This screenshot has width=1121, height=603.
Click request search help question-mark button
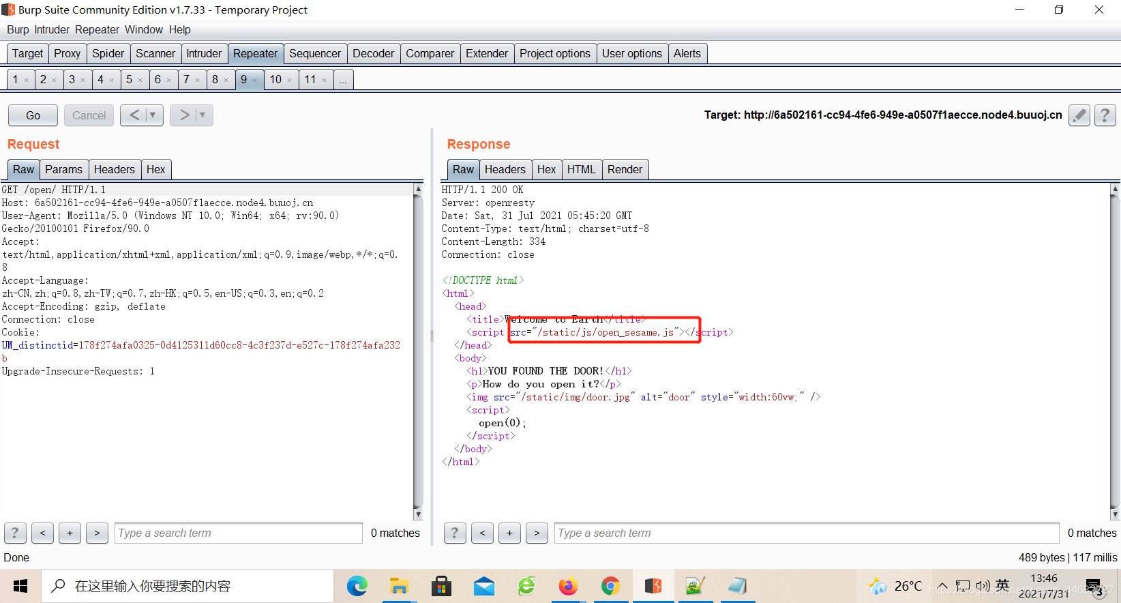[x=15, y=533]
